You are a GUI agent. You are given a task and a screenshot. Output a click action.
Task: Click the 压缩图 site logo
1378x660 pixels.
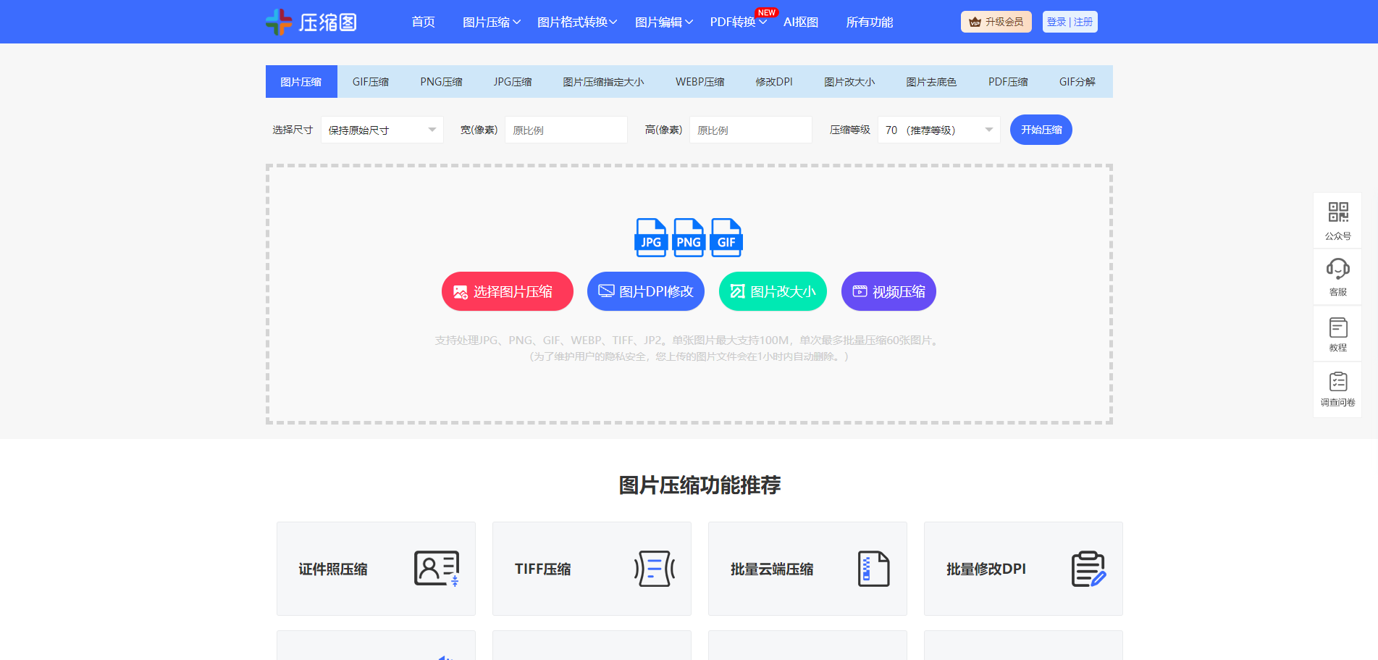pyautogui.click(x=311, y=22)
